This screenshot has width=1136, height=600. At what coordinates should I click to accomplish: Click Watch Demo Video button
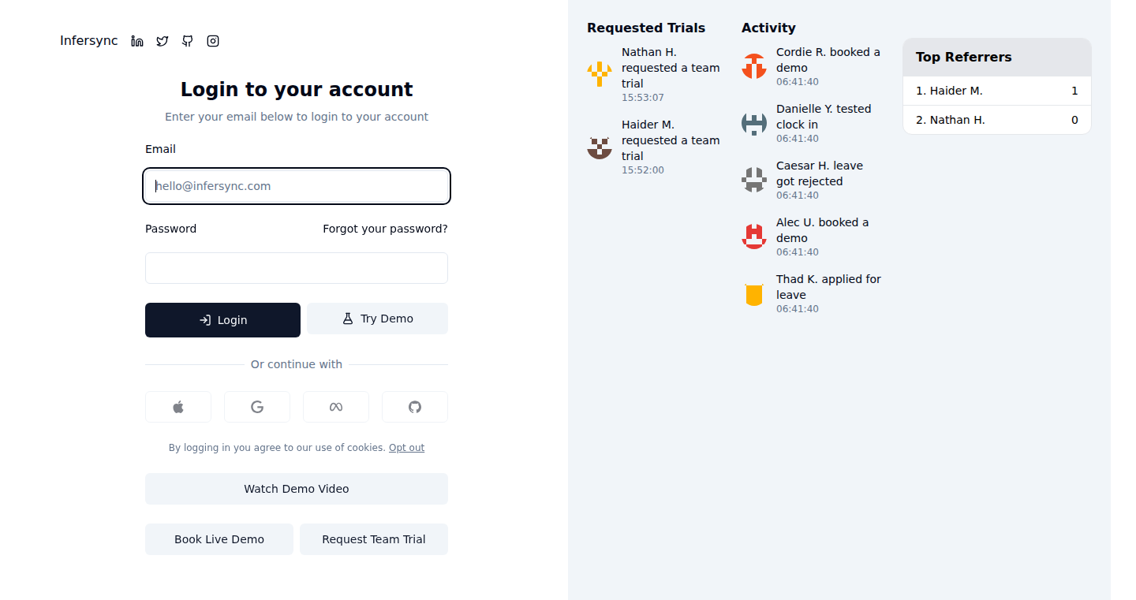[x=297, y=489]
